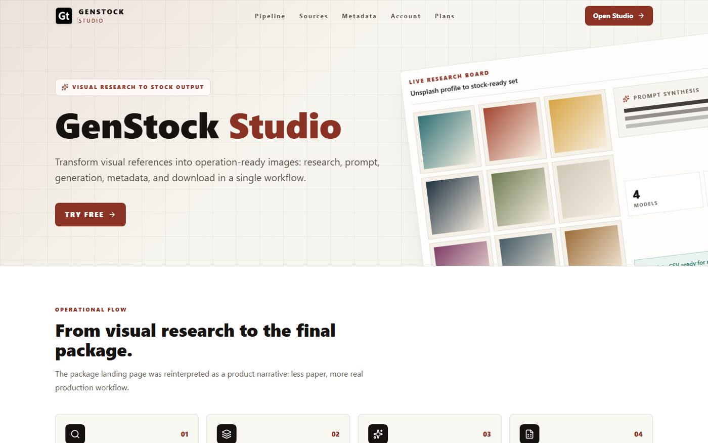Image resolution: width=708 pixels, height=443 pixels.
Task: Open the Pipeline nav item
Action: [x=270, y=16]
